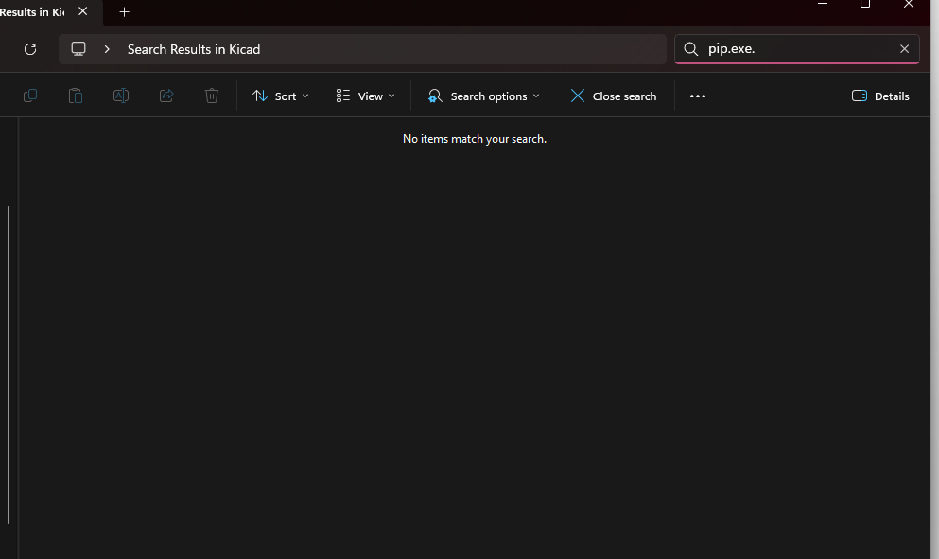Click the magnifier icon in search box
Image resolution: width=939 pixels, height=559 pixels.
pos(691,49)
